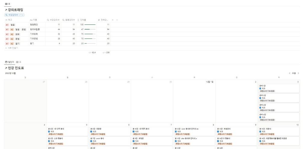
Task: Uncheck 체크 on 본 10강 : 1군 변칙 동사
Action: coord(134,132)
